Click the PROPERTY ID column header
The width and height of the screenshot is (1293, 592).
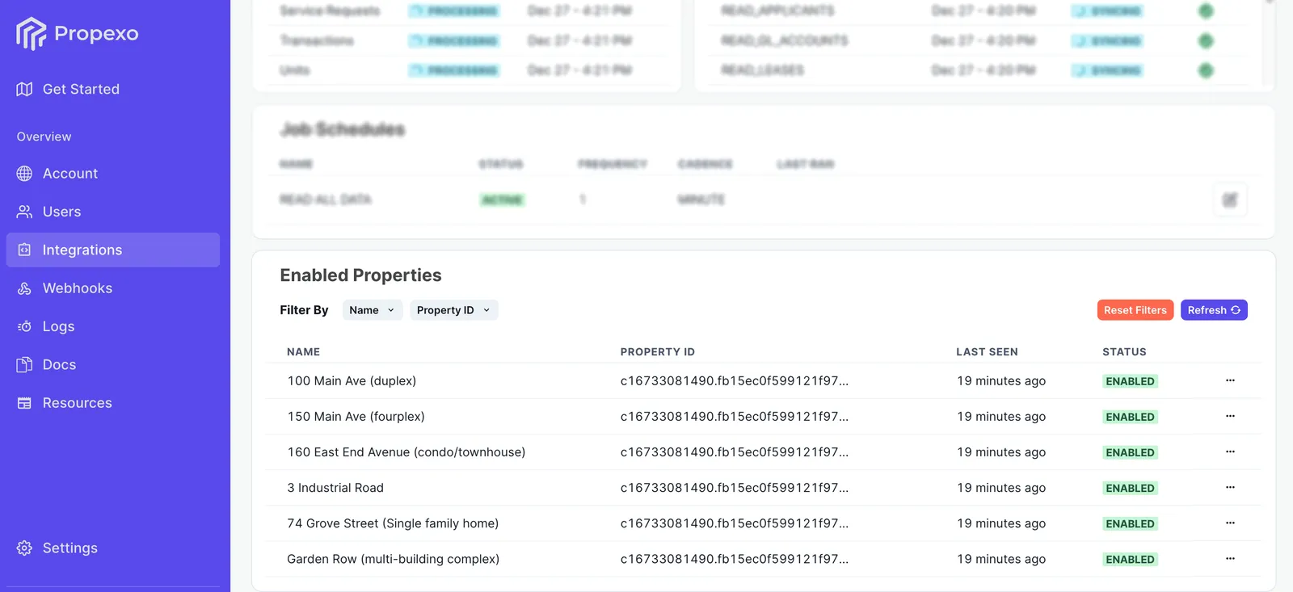(657, 352)
